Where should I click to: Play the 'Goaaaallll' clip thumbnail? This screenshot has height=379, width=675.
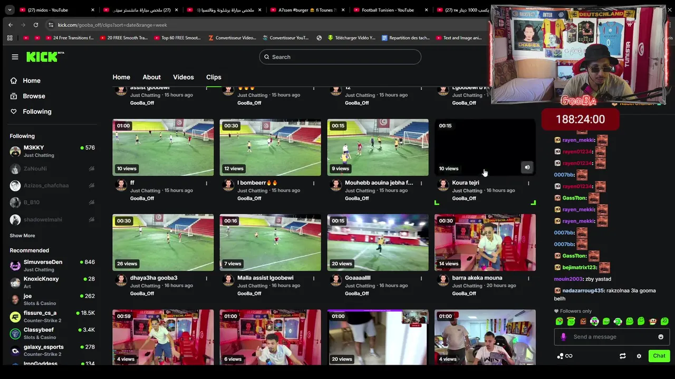[378, 243]
